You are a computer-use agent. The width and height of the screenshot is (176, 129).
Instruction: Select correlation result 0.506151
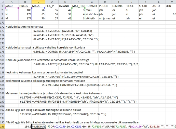click(38, 52)
